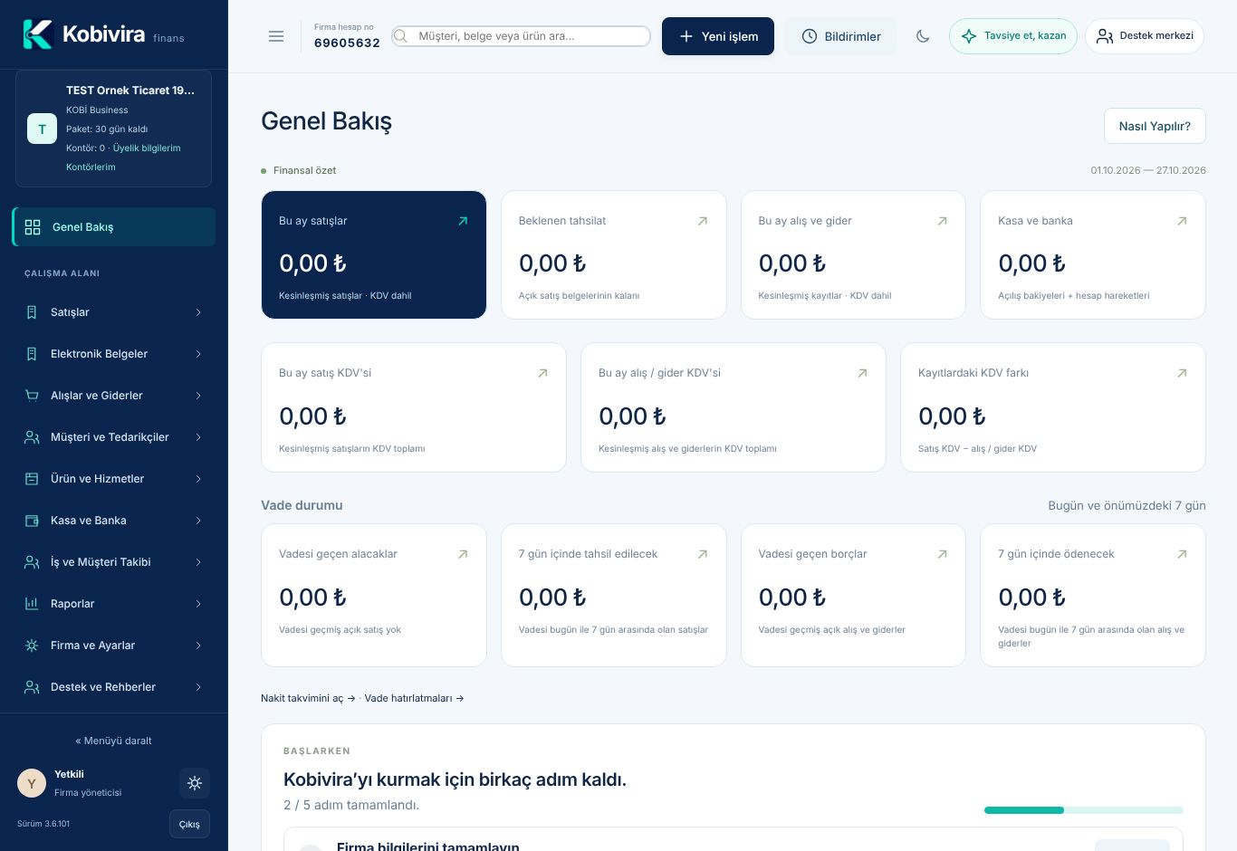
Task: Open the arrow icon on Kasa ve banka card
Action: click(x=1182, y=221)
